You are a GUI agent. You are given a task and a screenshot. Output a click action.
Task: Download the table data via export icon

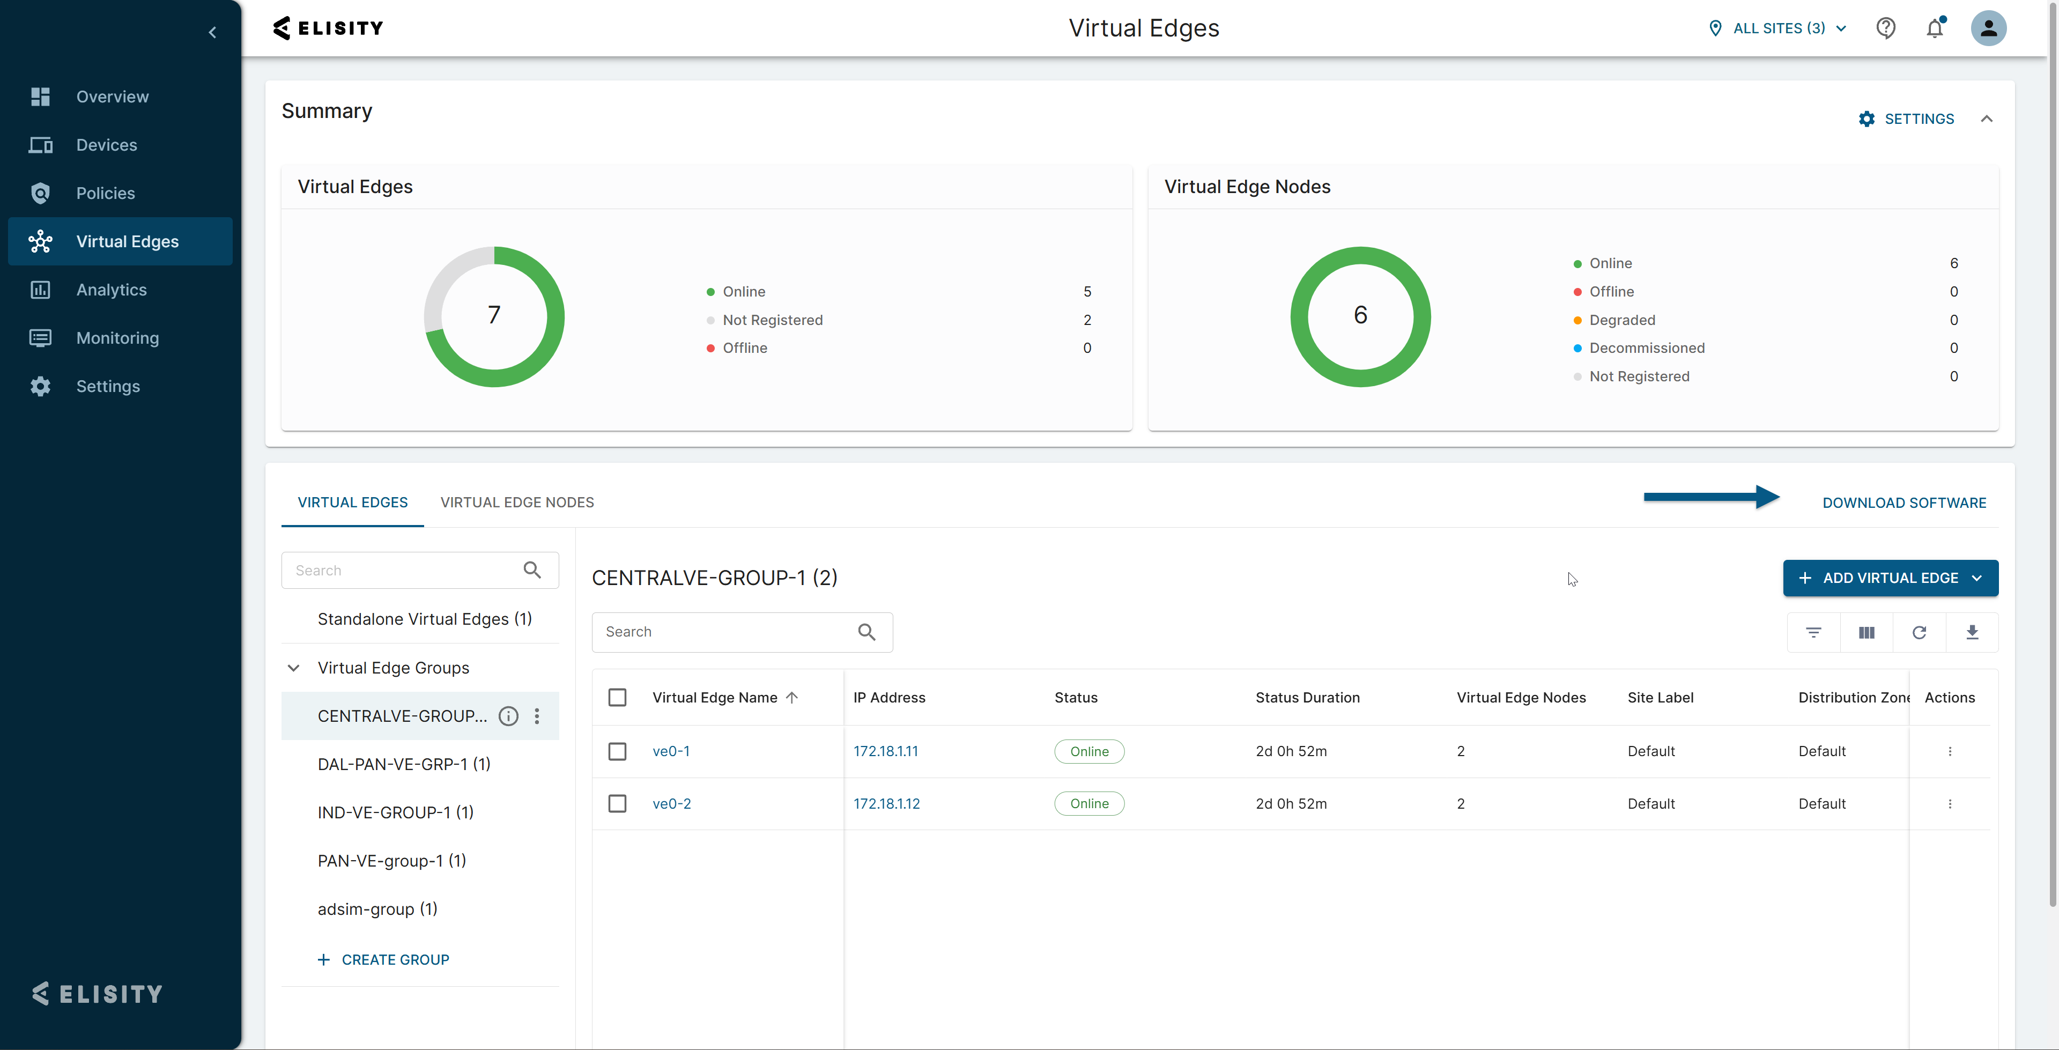(x=1972, y=633)
